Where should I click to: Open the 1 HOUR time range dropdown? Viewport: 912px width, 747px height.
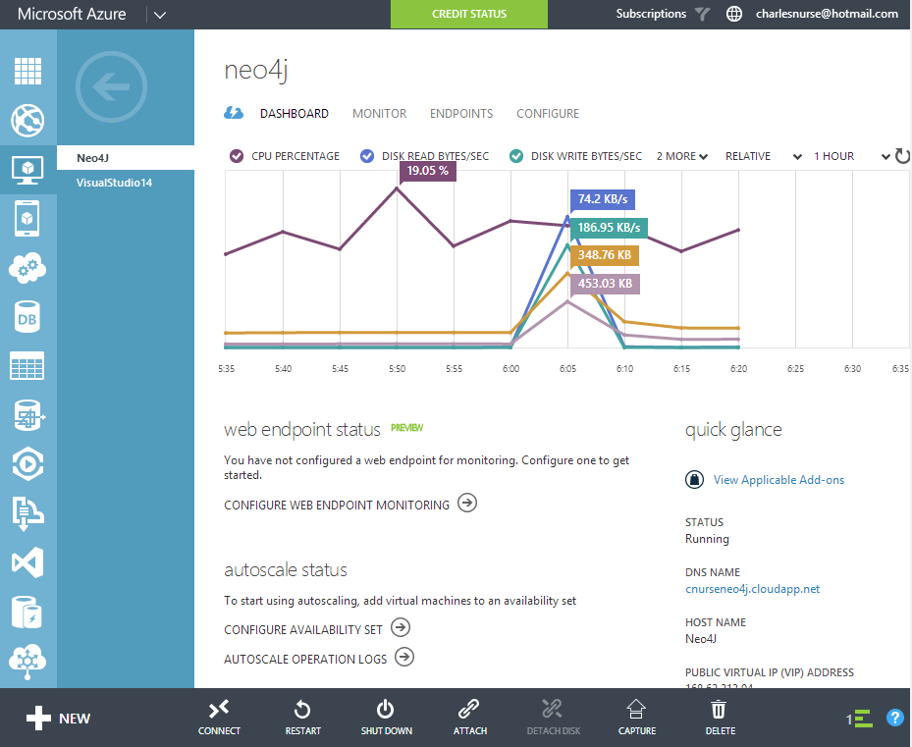point(851,156)
